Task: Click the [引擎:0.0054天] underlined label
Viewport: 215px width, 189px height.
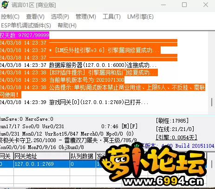Action: coord(176,137)
